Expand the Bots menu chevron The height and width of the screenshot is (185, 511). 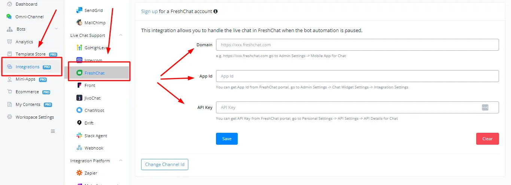56,29
